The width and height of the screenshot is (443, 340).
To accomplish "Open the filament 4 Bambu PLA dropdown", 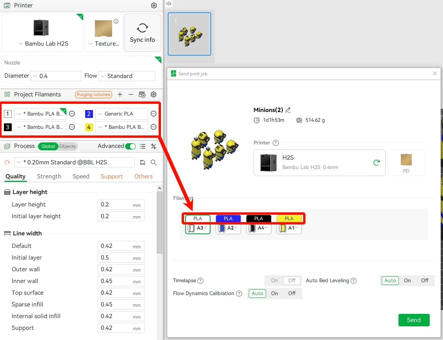I will tap(121, 127).
